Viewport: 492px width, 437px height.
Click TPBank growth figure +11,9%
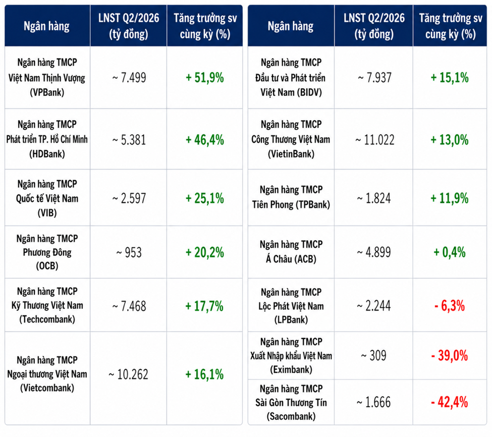[x=449, y=198]
